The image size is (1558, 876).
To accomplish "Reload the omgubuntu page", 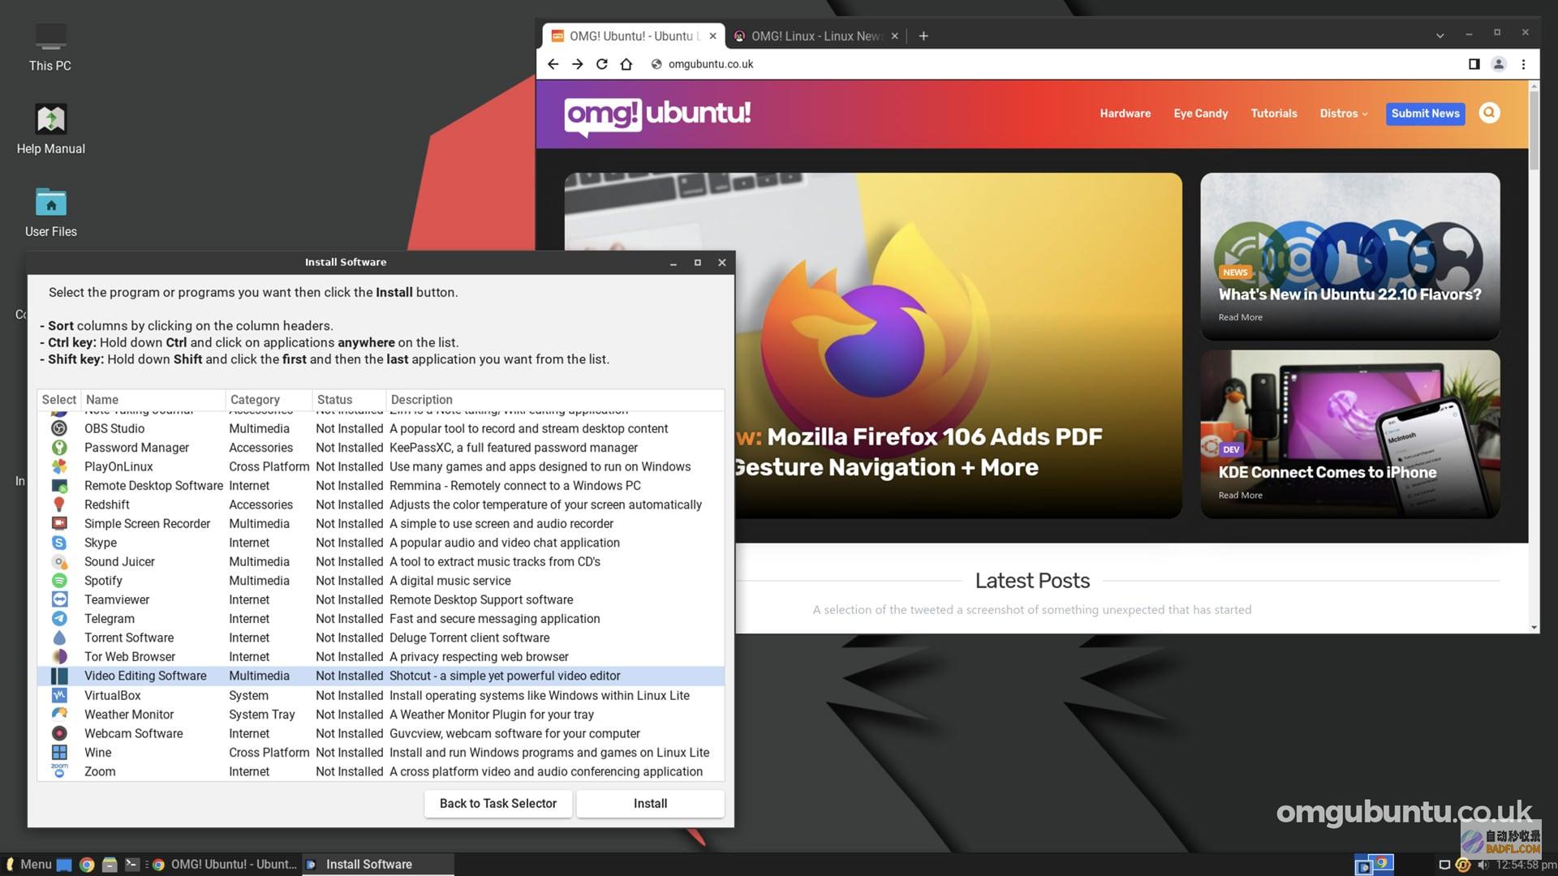I will click(601, 64).
